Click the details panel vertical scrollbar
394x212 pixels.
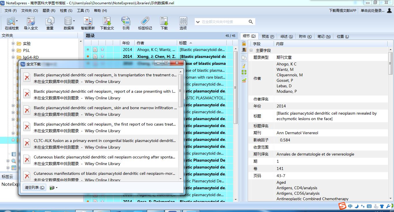point(391,63)
